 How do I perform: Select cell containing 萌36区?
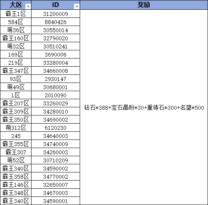click(x=16, y=30)
